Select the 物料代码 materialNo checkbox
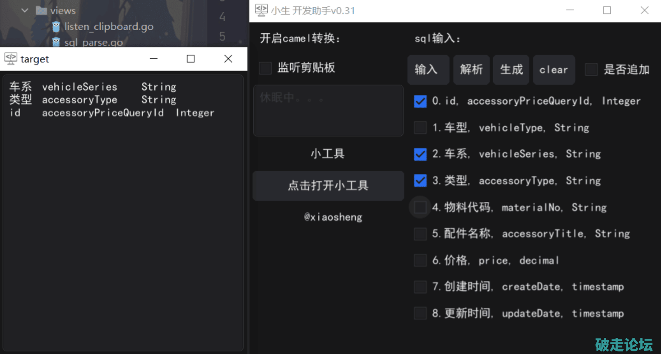 tap(420, 207)
